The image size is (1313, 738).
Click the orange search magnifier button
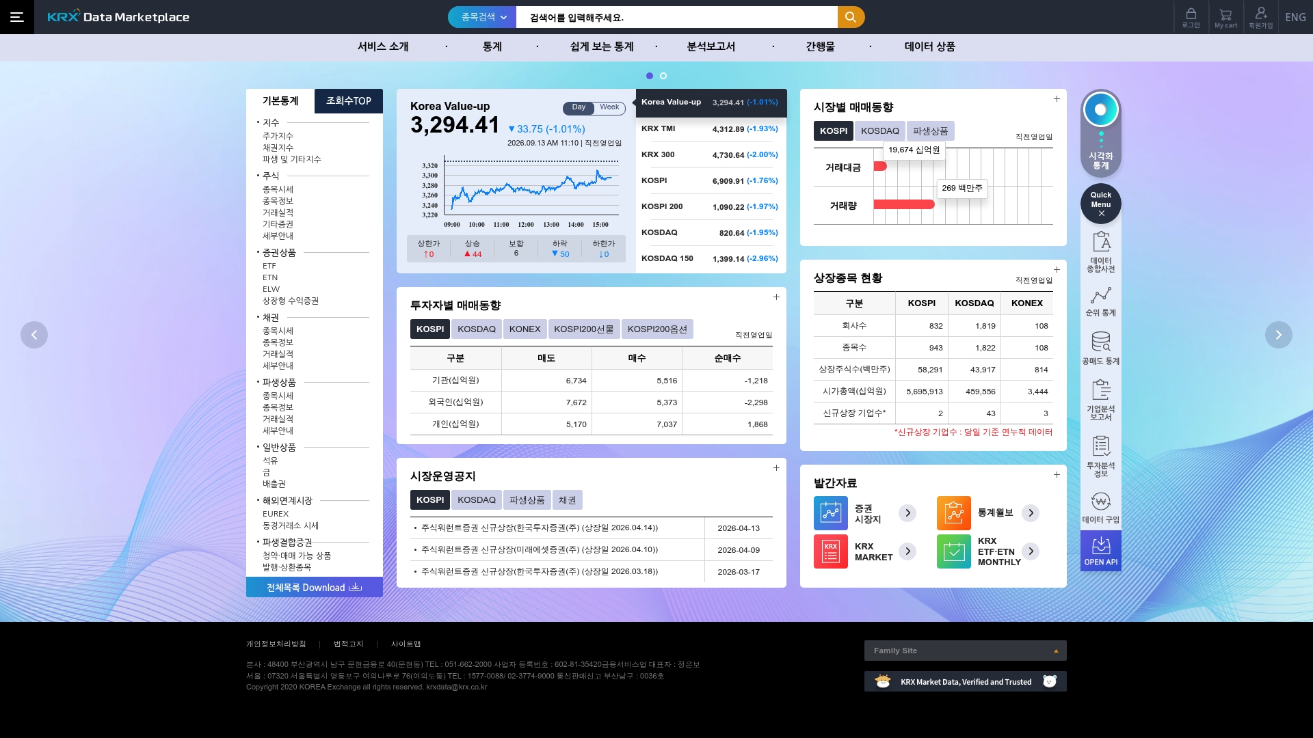pos(851,17)
